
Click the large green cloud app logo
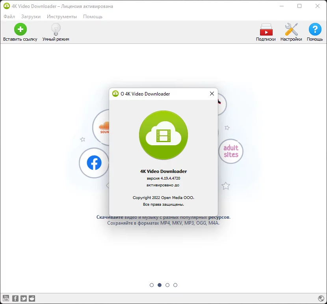(x=163, y=135)
